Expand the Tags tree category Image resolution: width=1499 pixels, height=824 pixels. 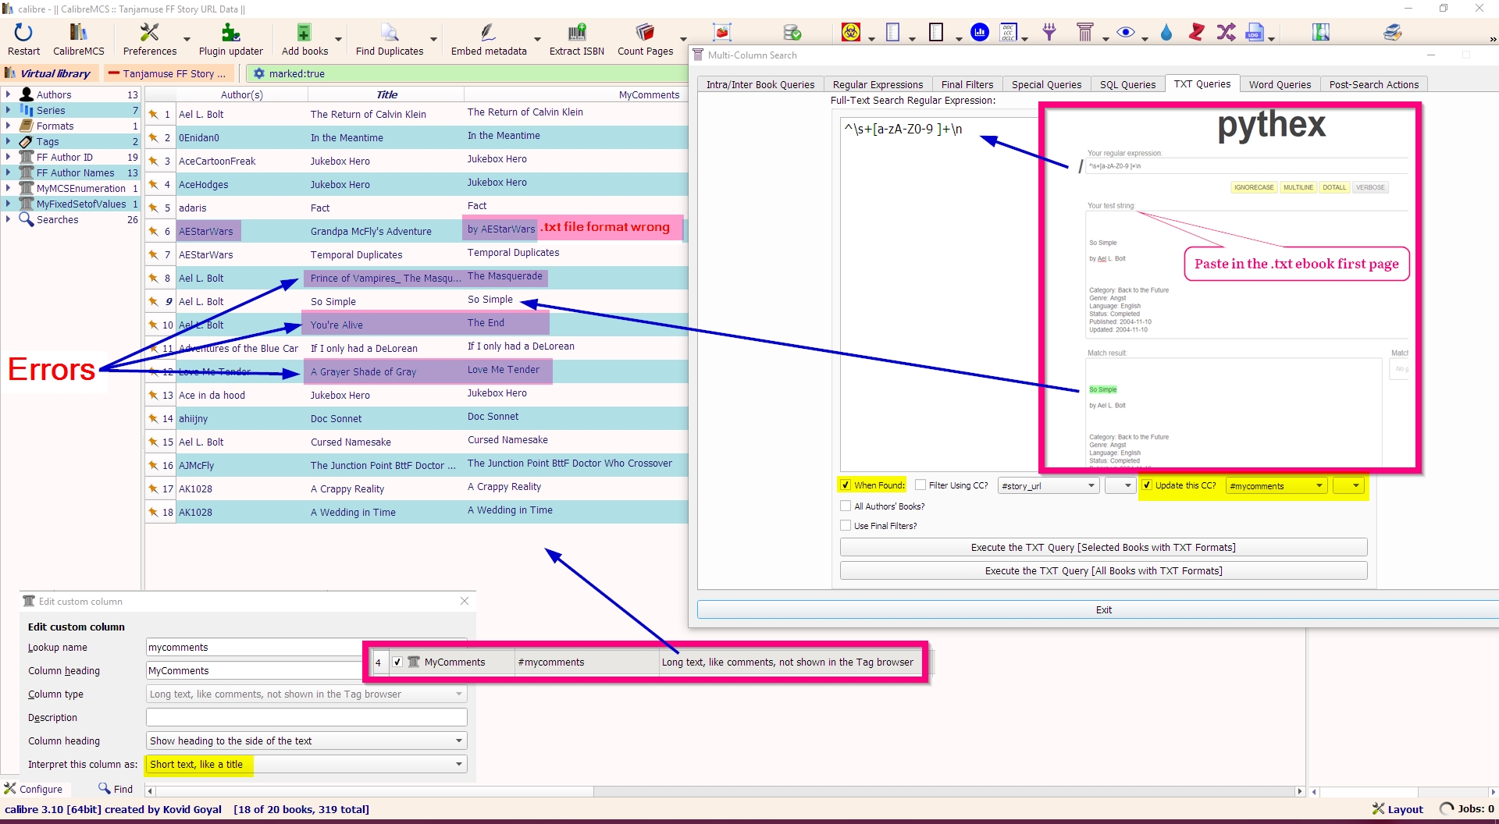point(8,141)
